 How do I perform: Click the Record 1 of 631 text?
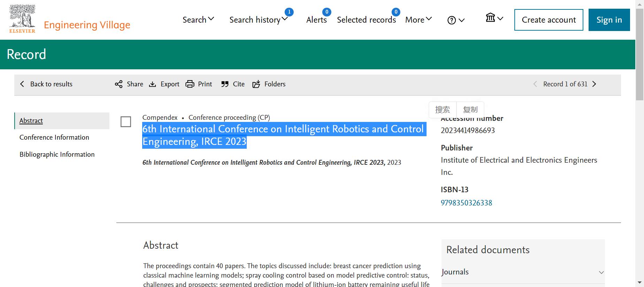[x=565, y=84]
